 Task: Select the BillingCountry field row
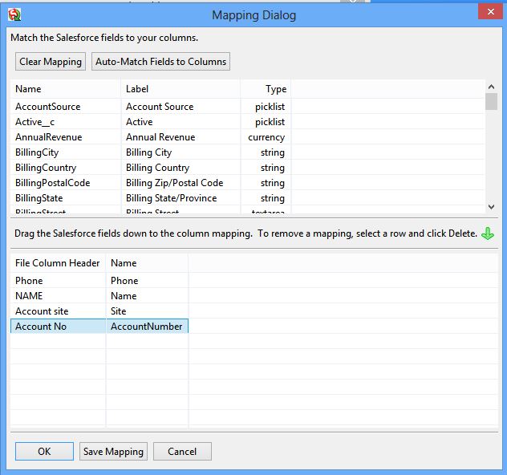(247, 168)
